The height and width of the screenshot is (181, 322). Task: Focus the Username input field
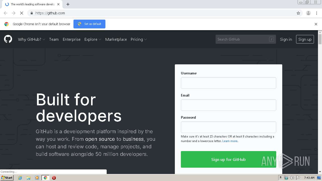228,83
